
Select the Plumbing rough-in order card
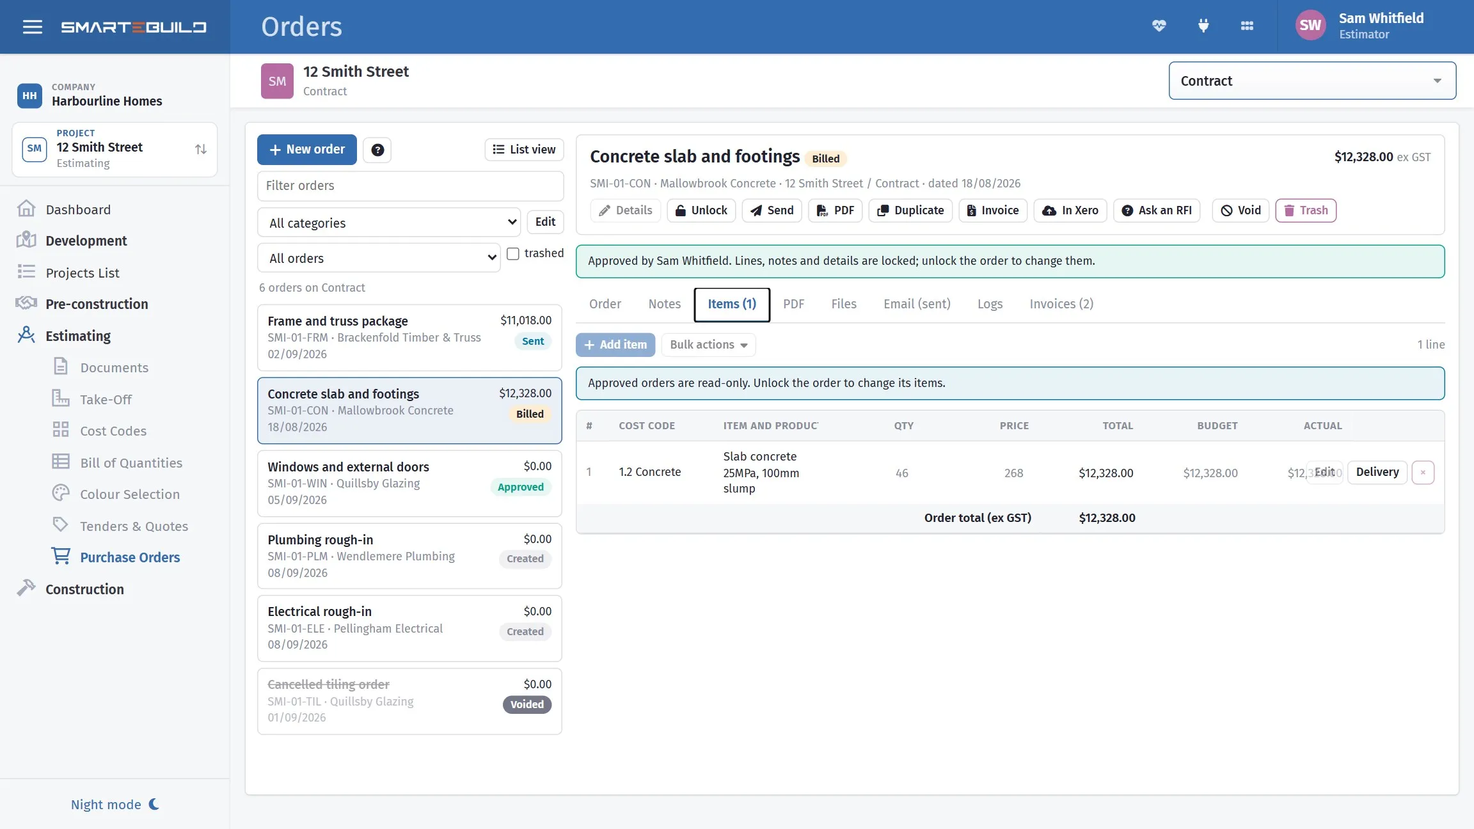coord(409,556)
